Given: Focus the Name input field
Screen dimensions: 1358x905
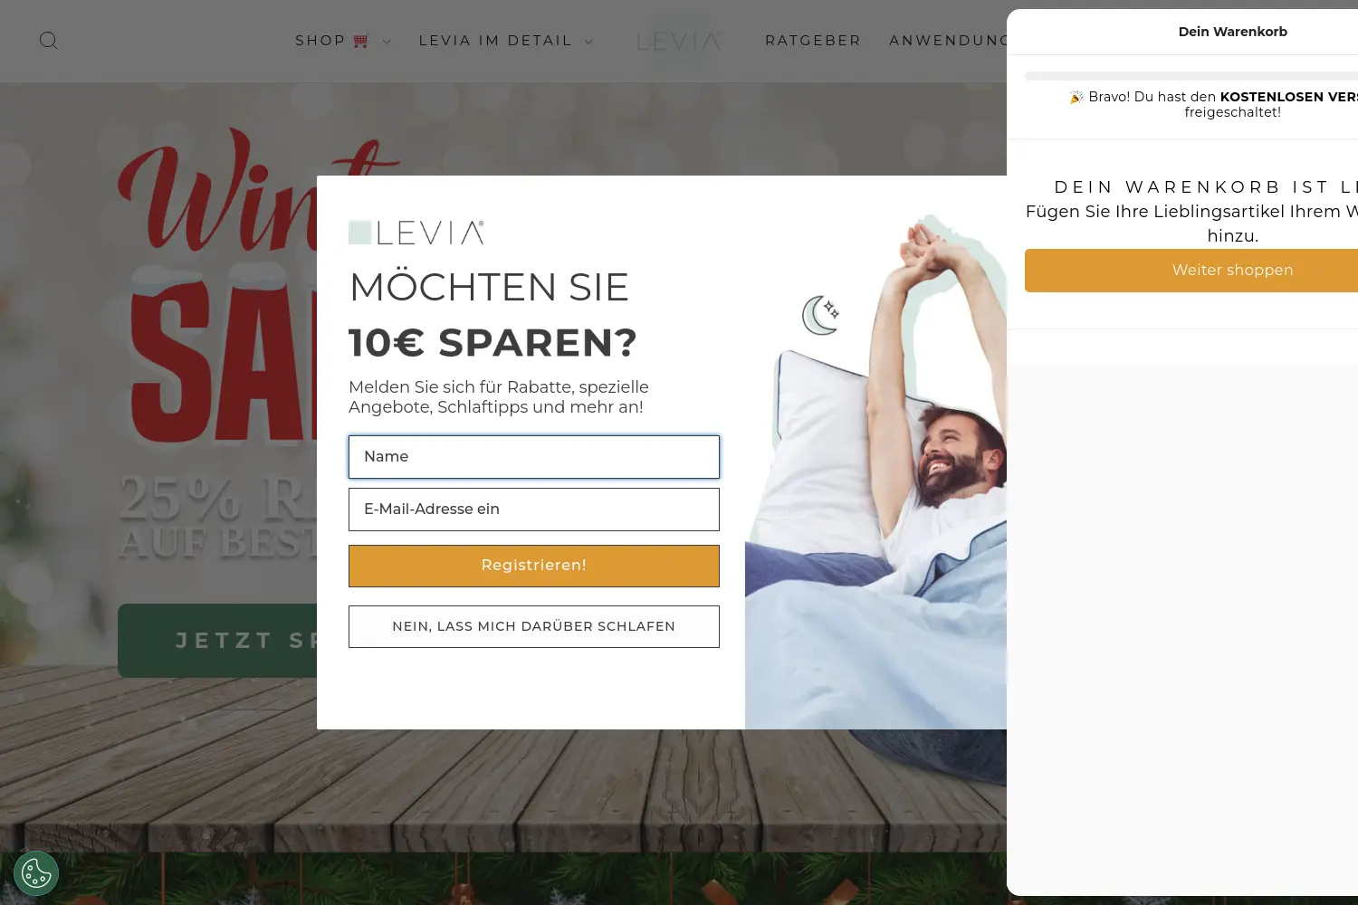Looking at the screenshot, I should click(534, 457).
